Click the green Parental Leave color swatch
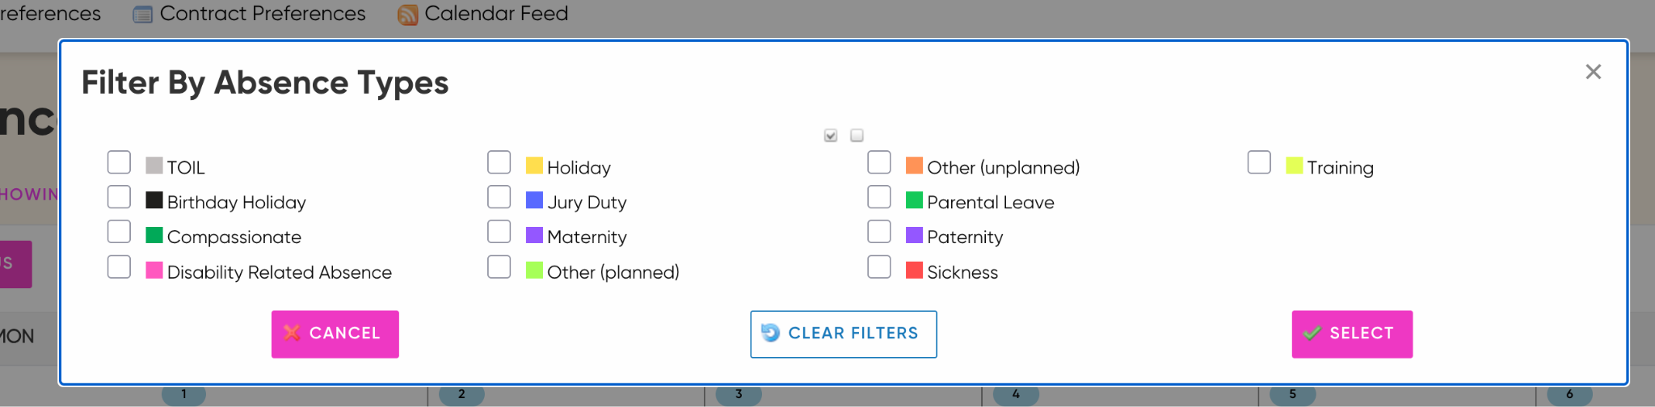The image size is (1655, 407). tap(914, 200)
